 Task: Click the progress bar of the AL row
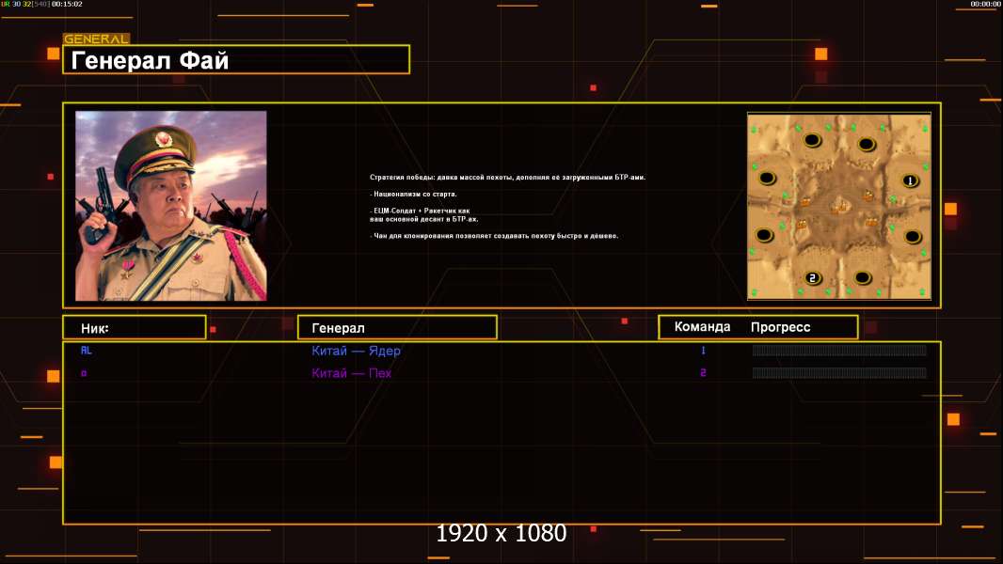pyautogui.click(x=839, y=350)
